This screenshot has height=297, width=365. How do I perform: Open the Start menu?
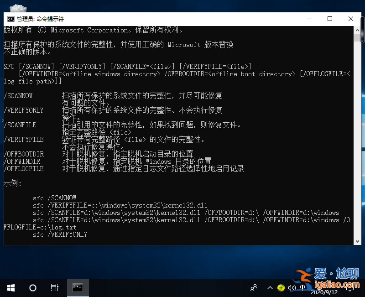tap(11, 288)
